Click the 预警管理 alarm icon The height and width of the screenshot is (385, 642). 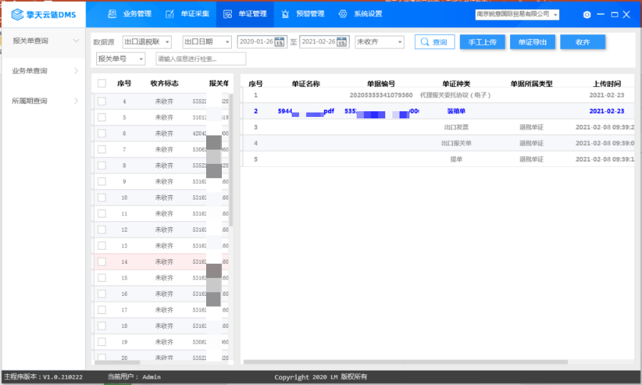click(x=285, y=14)
